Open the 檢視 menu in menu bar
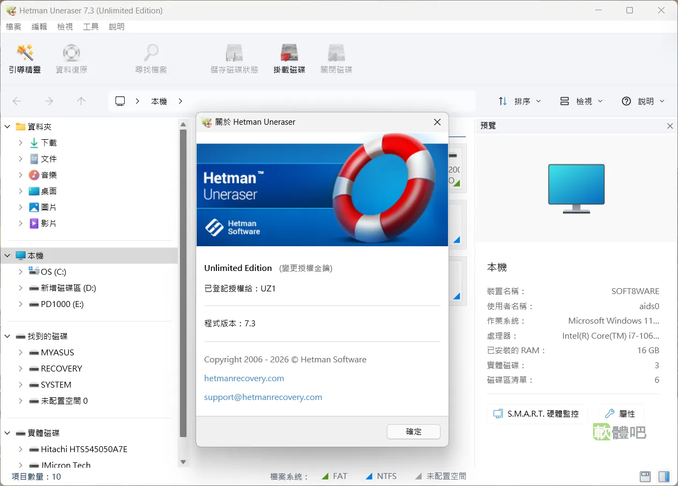This screenshot has height=486, width=678. pyautogui.click(x=65, y=26)
